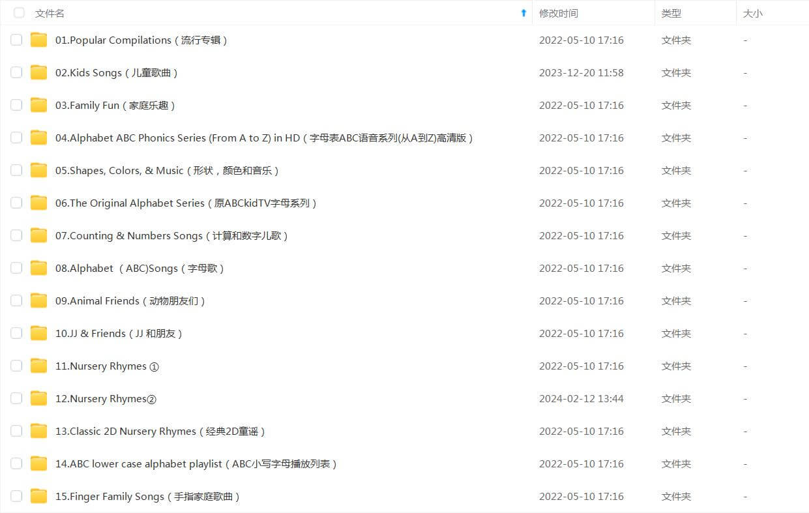Viewport: 809px width, 513px height.
Task: Click the 09.Animal Friends folder icon
Action: click(39, 301)
